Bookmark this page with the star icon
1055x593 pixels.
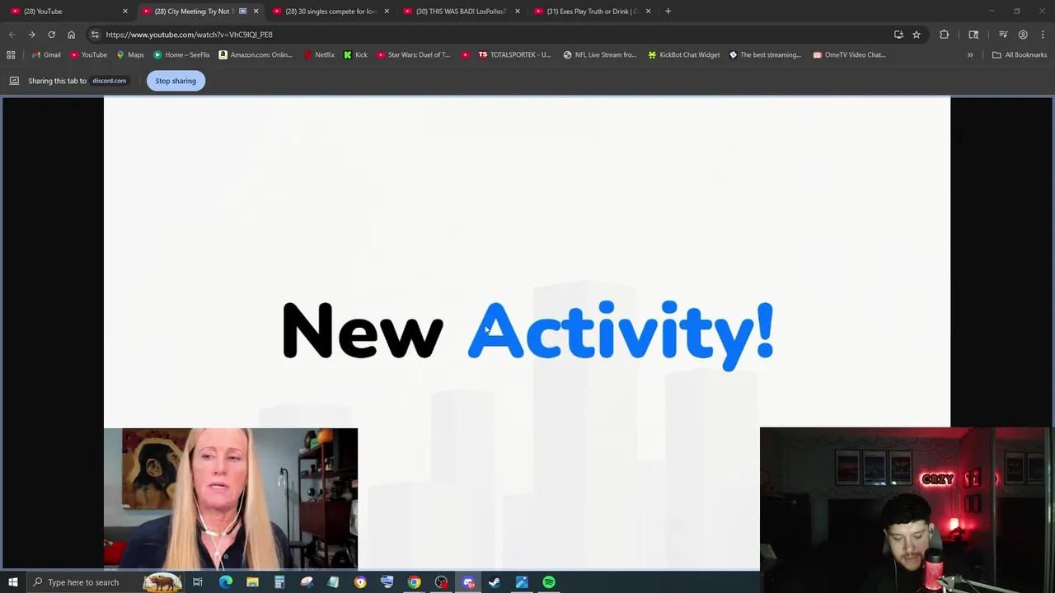click(x=916, y=35)
